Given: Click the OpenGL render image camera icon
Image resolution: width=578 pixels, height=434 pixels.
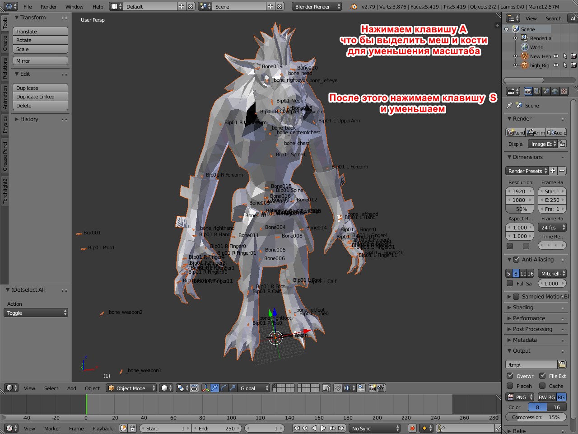Looking at the screenshot, I should point(373,388).
